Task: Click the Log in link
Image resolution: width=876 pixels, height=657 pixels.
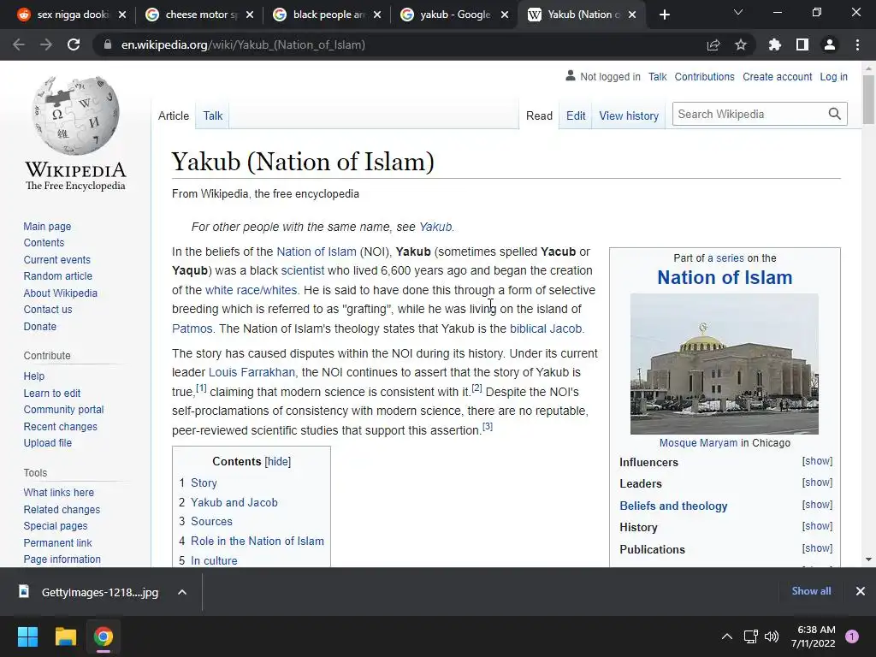Action: (833, 76)
